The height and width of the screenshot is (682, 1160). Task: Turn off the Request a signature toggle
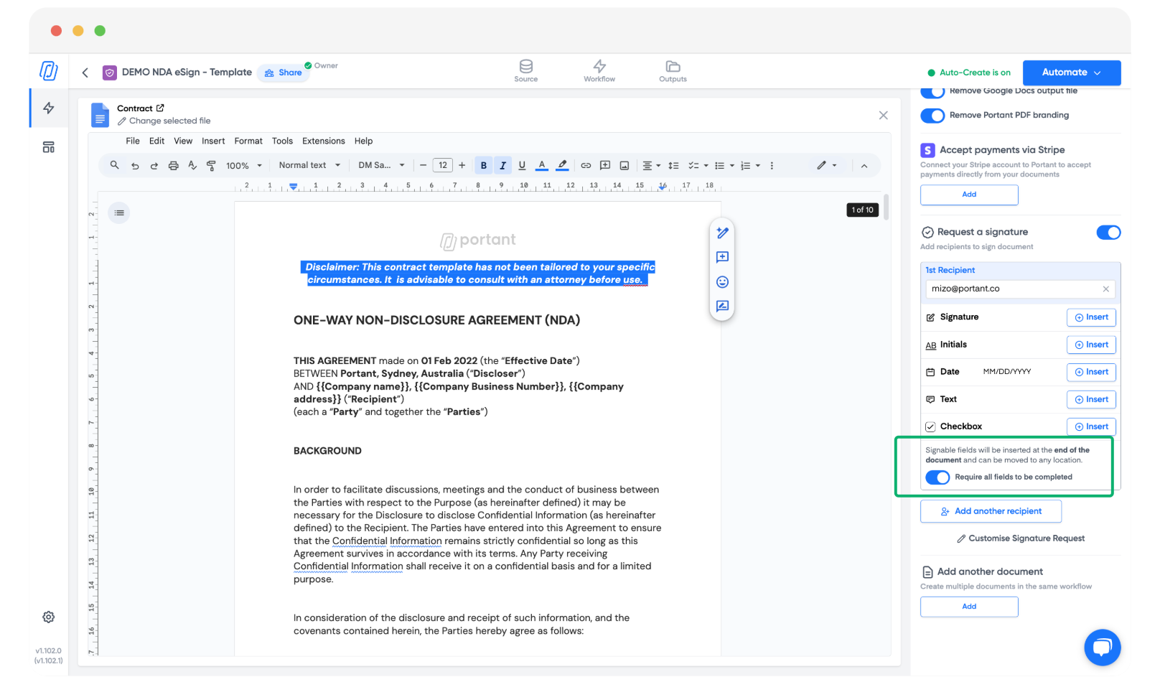pyautogui.click(x=1108, y=232)
